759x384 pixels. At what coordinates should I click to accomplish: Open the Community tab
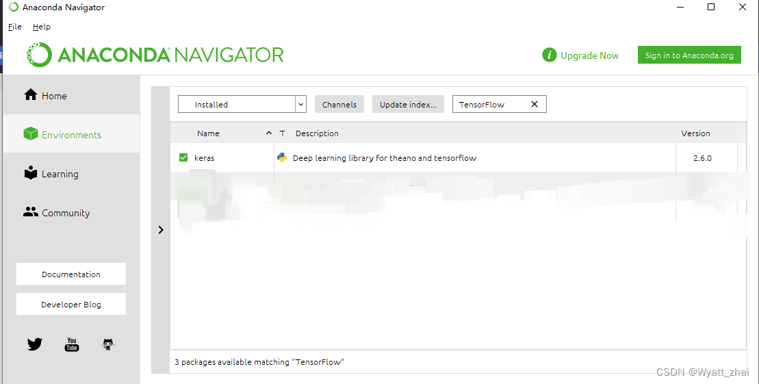71,213
